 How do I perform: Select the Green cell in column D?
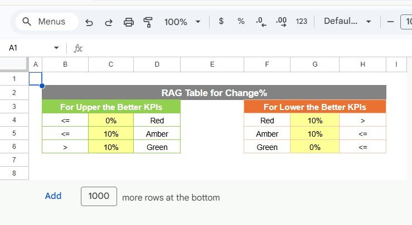tap(157, 147)
